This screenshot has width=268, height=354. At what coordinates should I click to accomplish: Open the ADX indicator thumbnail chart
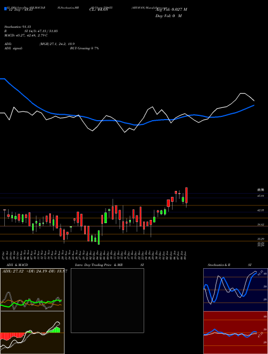coord(32,290)
